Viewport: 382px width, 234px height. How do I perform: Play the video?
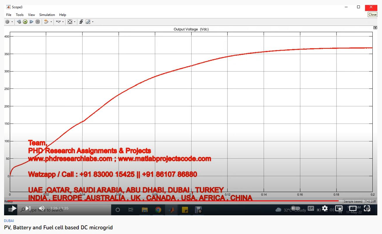point(14,208)
